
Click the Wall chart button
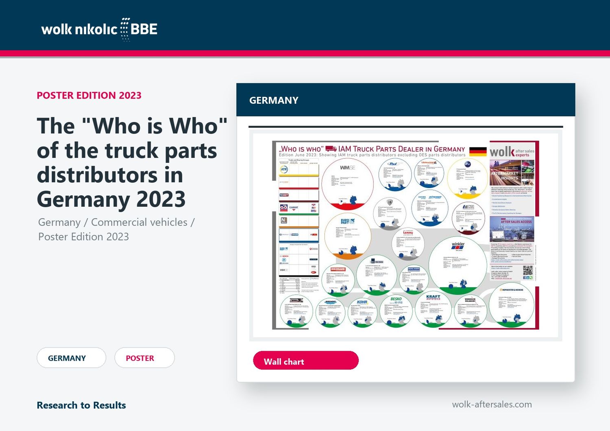click(306, 361)
